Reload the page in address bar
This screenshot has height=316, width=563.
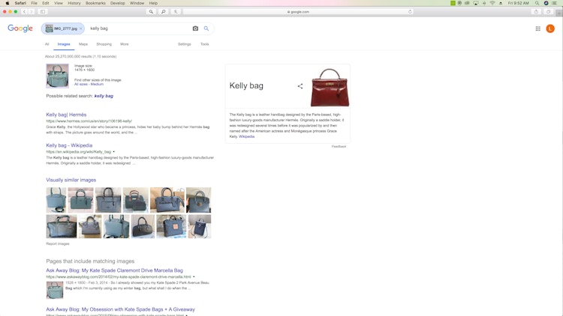coord(410,11)
